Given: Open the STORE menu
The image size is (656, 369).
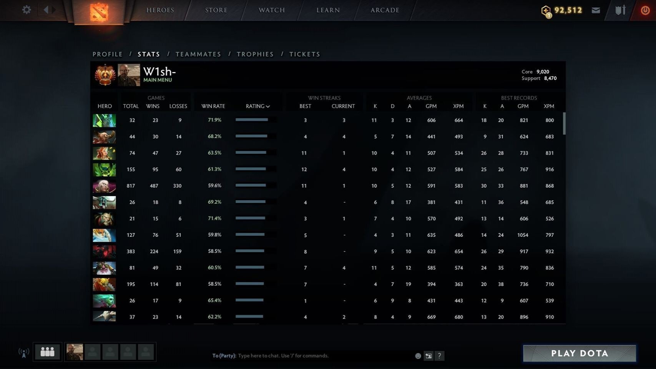Looking at the screenshot, I should (x=216, y=10).
